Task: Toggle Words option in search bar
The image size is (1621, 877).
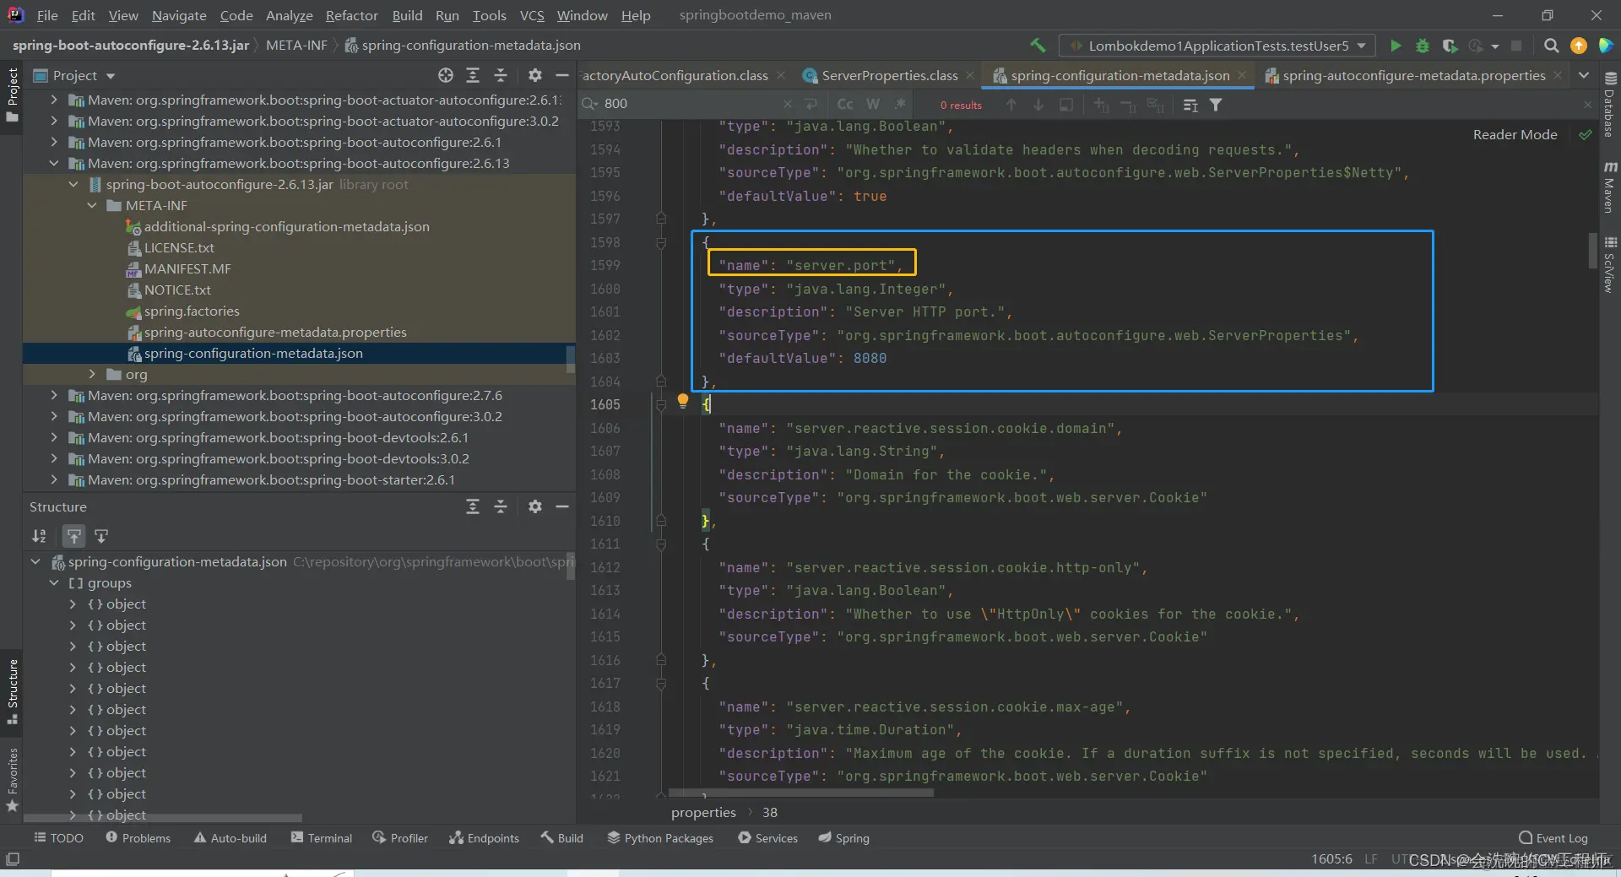Action: [873, 104]
